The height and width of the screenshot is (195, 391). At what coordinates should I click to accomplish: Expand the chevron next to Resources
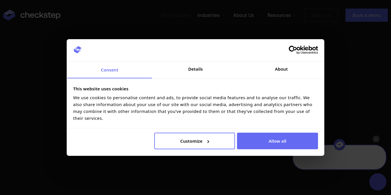point(295,15)
